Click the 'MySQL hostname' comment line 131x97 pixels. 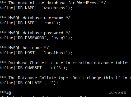pyautogui.click(x=24, y=48)
